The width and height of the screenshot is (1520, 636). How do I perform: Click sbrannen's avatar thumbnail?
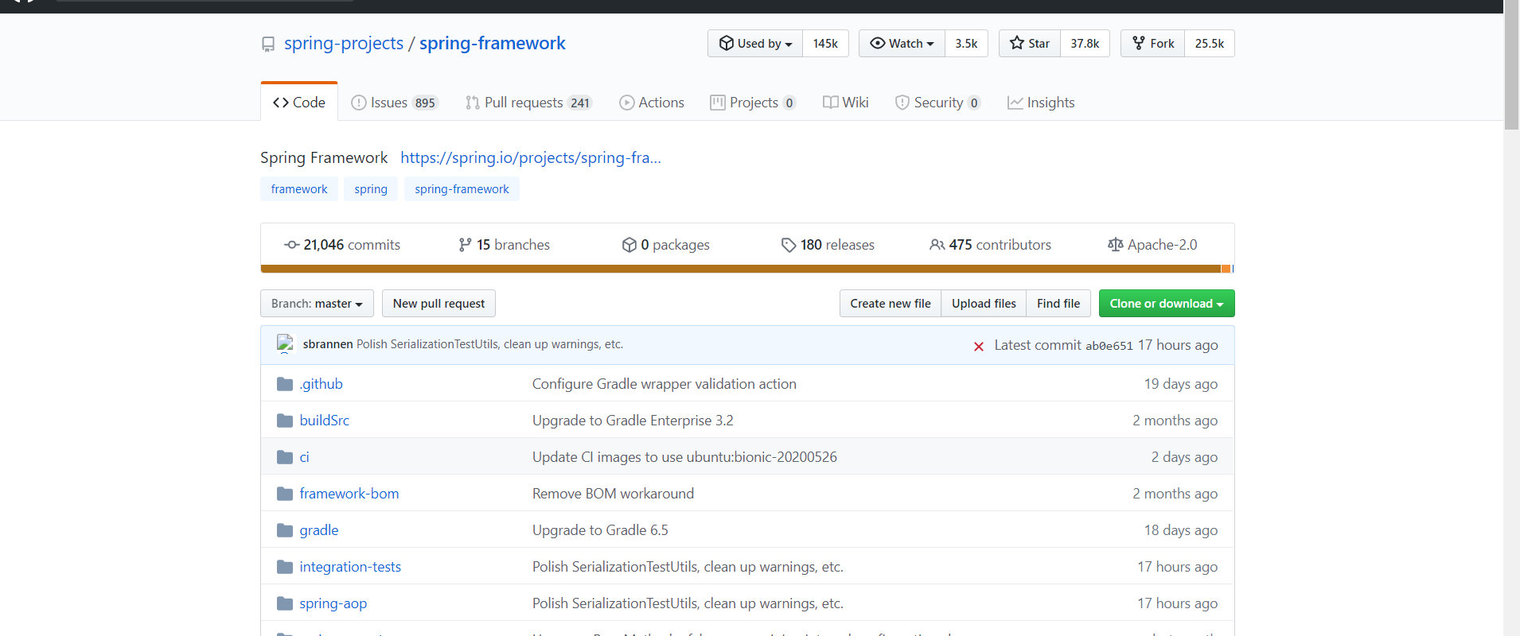click(286, 344)
